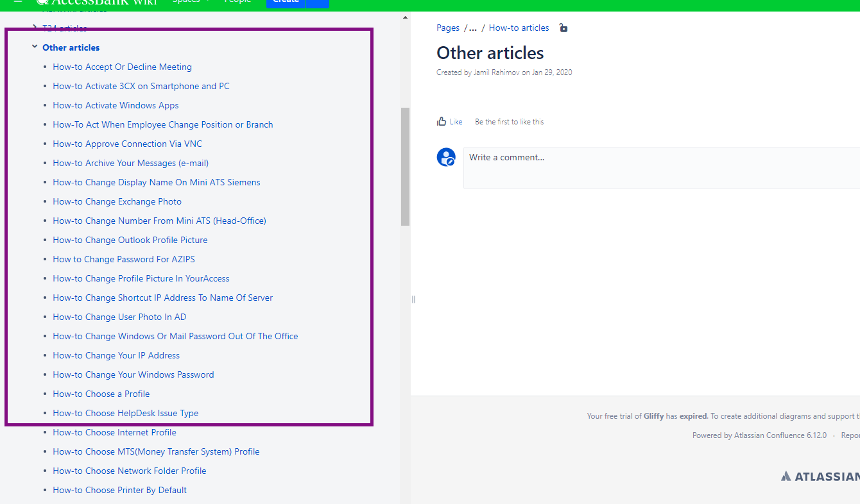Open the Gliffy link in footer
The image size is (860, 504).
653,416
